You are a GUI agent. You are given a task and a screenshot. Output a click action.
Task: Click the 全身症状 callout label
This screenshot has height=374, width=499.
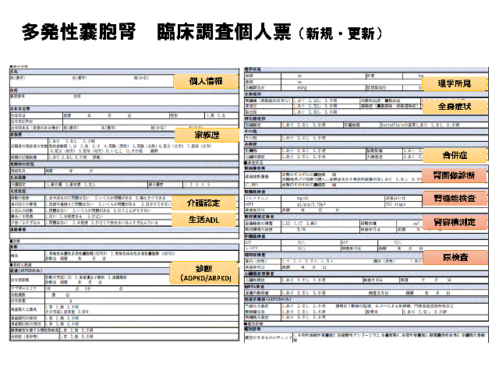pos(455,107)
